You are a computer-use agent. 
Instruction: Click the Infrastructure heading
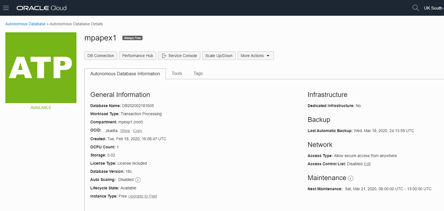(327, 95)
